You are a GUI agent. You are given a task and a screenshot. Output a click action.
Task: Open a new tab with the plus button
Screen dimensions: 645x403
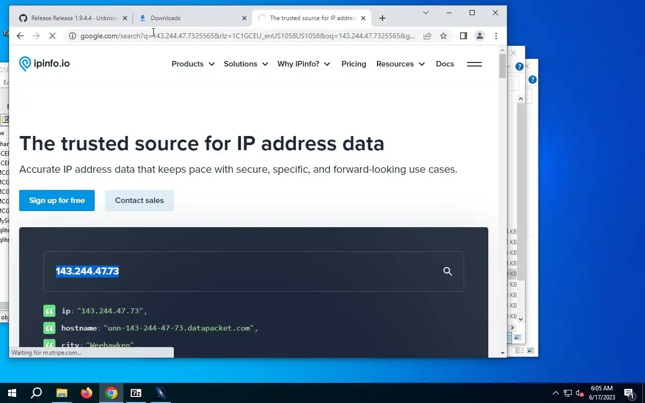click(x=382, y=18)
